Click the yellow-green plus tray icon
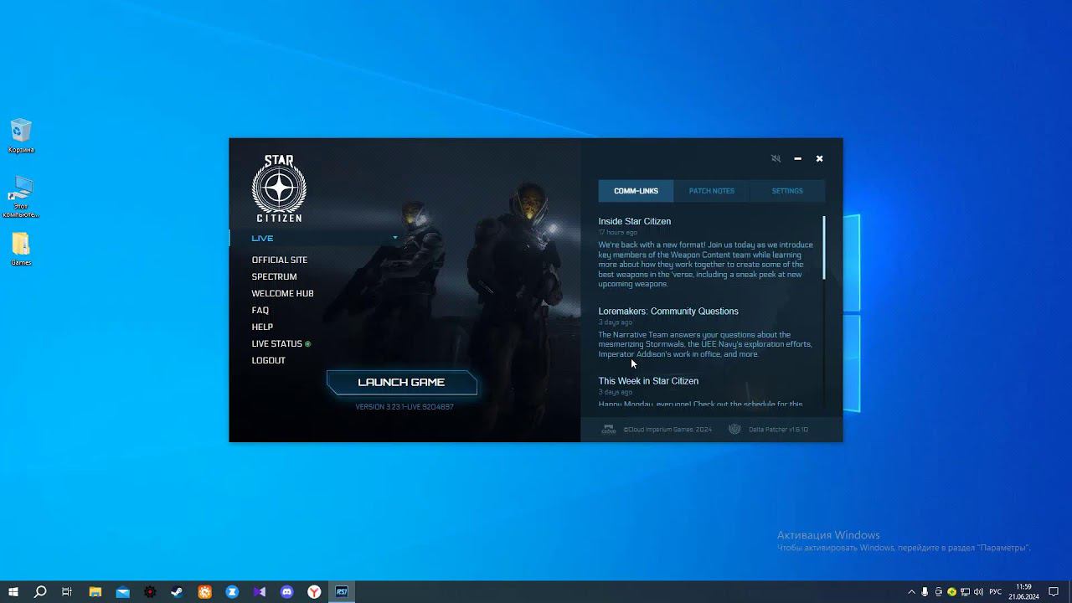 (x=951, y=592)
